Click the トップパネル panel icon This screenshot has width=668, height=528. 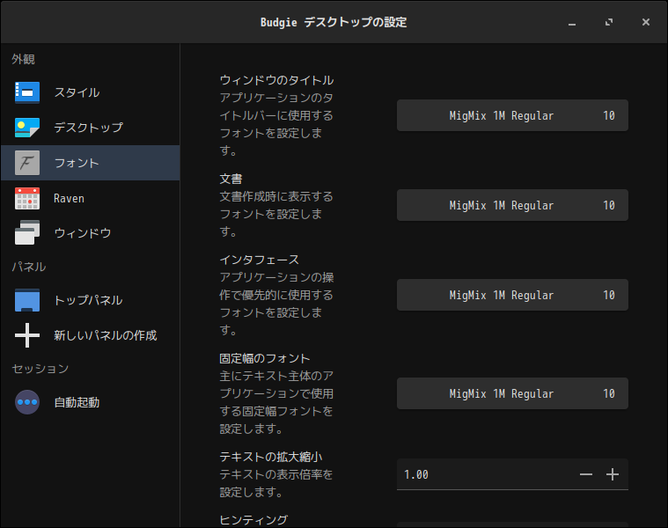click(27, 300)
